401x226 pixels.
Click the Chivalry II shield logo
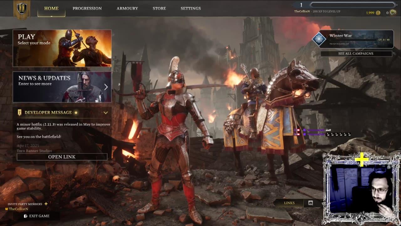[22, 9]
